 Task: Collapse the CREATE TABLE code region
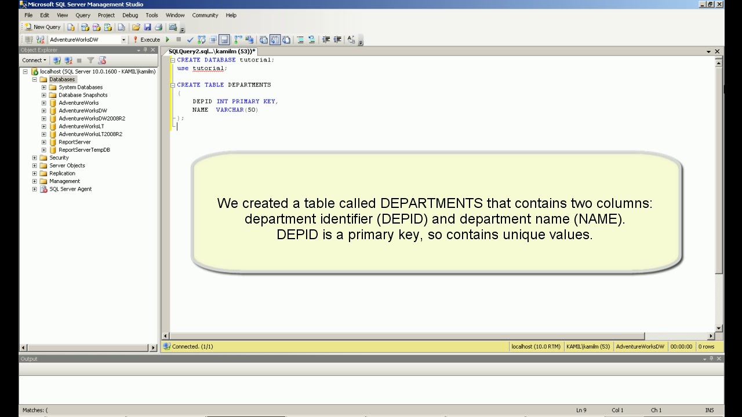(x=173, y=85)
